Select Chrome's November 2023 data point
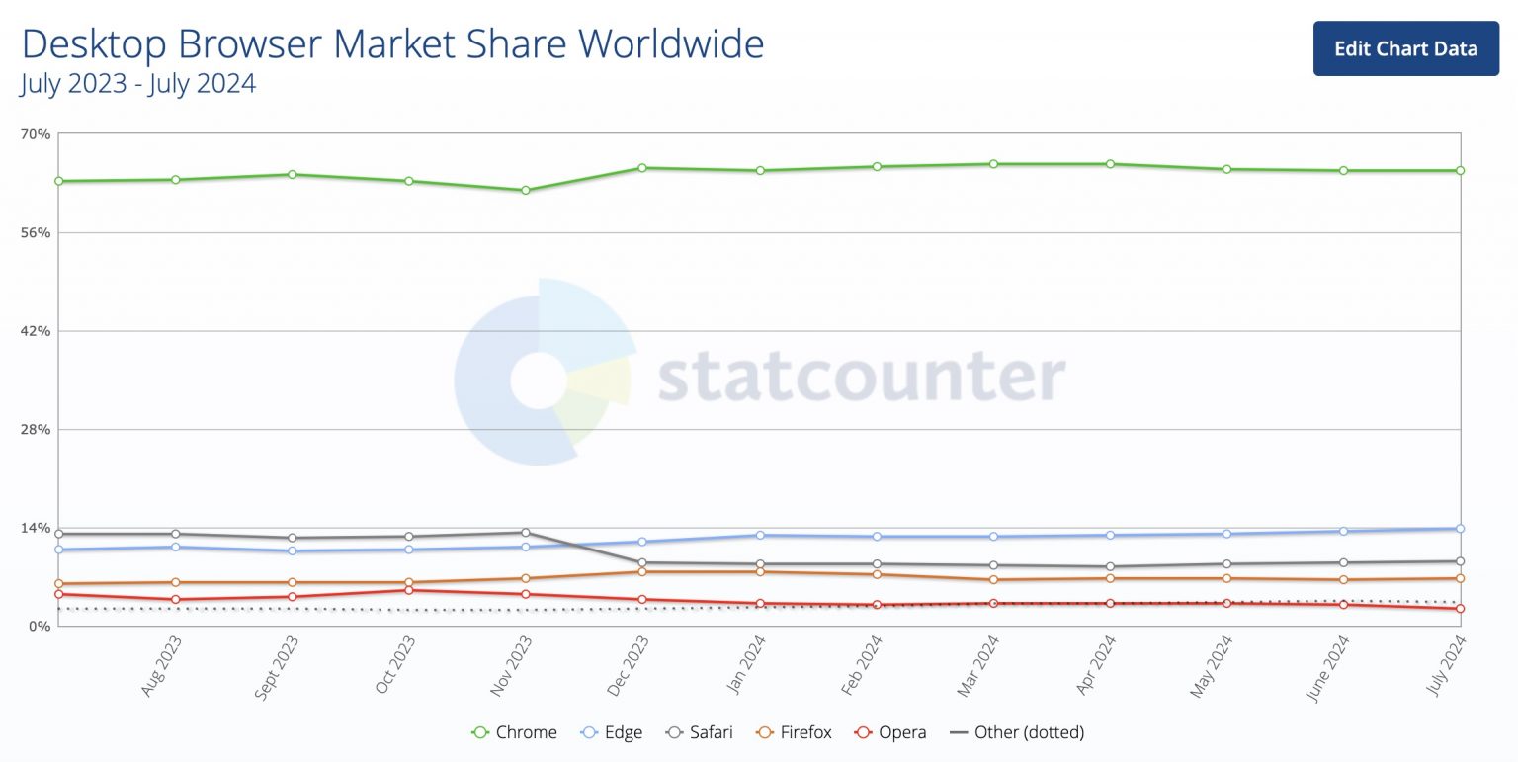The height and width of the screenshot is (762, 1518). tap(526, 190)
